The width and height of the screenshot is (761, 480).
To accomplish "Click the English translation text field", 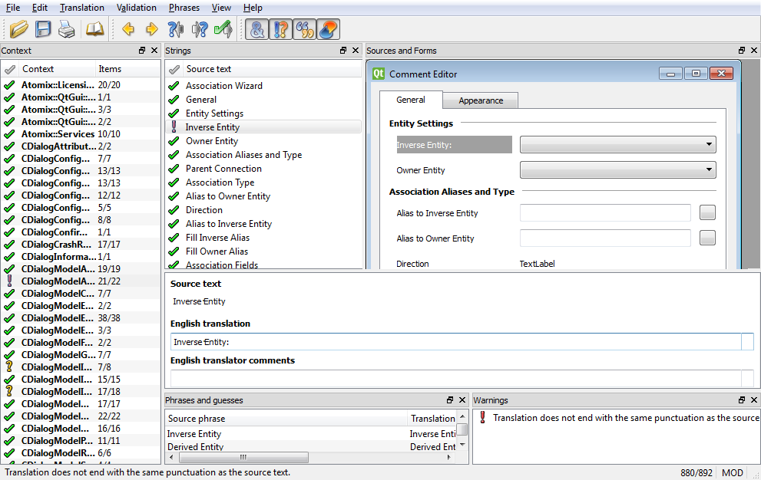I will tap(457, 342).
